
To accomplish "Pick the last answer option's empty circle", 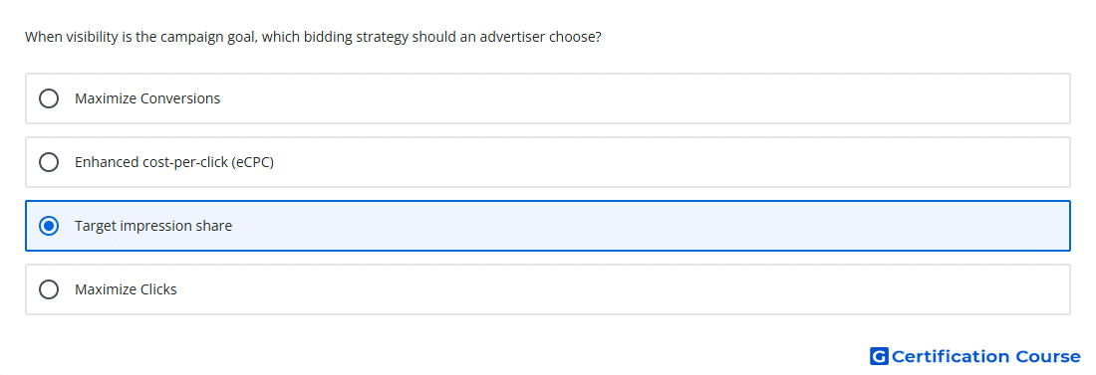I will [x=49, y=289].
